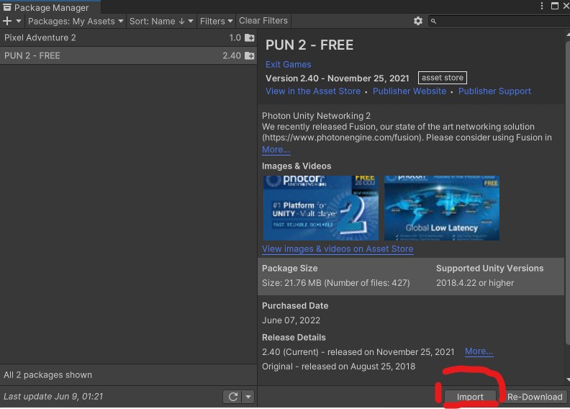Select the PUN 2 - FREE package
Image resolution: width=570 pixels, height=409 pixels.
128,55
